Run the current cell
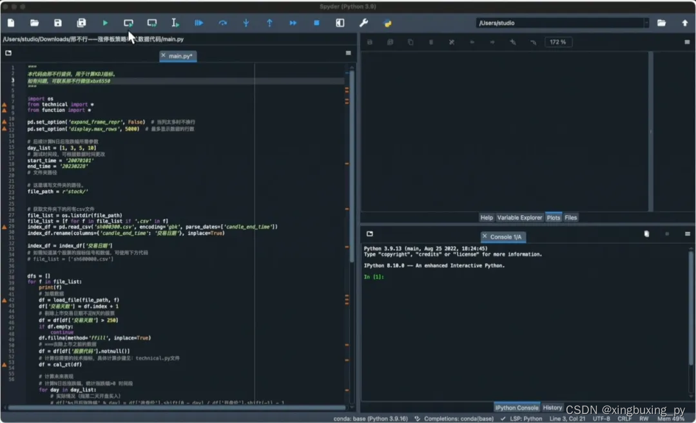The image size is (696, 423). [x=128, y=23]
